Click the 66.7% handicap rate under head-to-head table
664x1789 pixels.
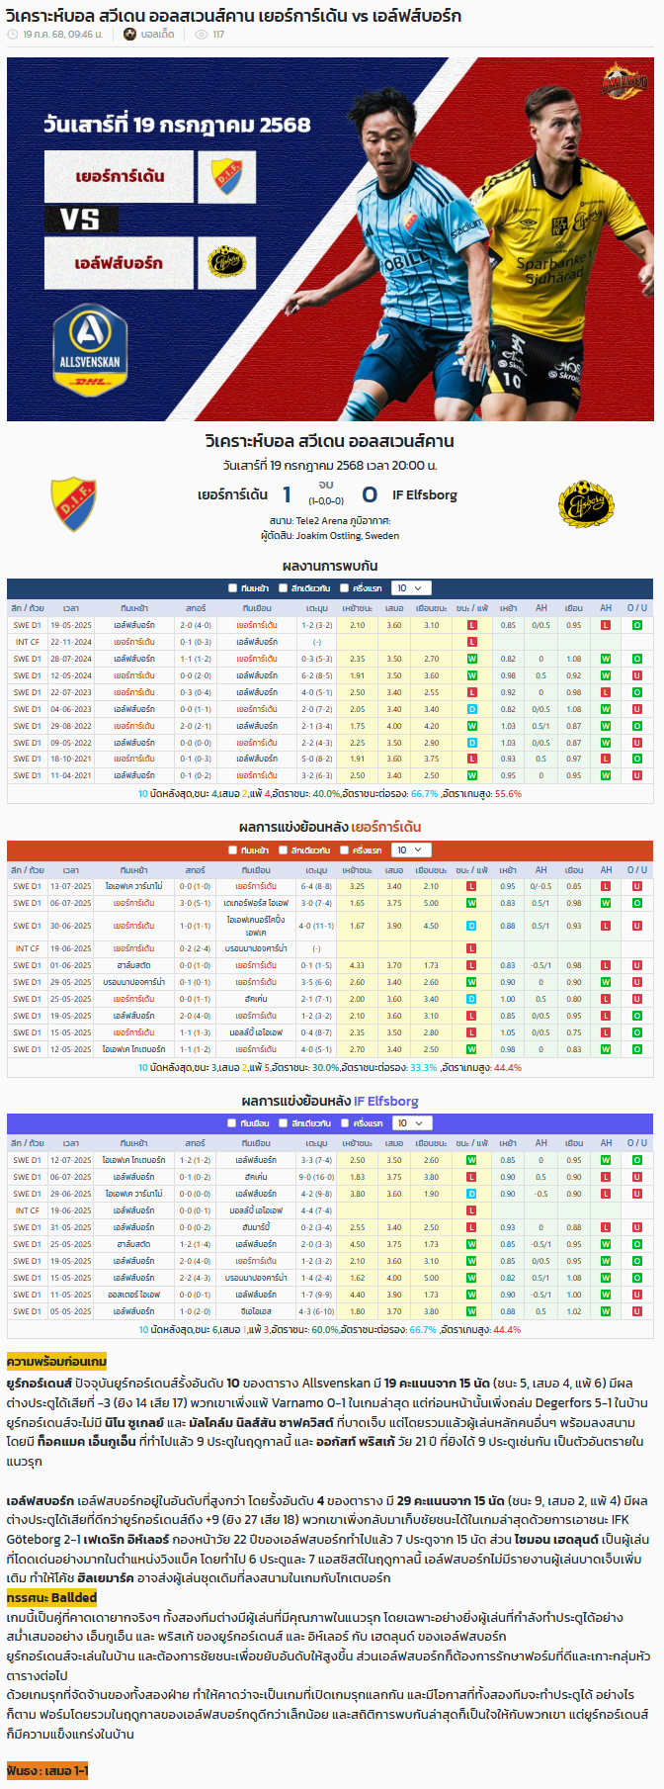pyautogui.click(x=424, y=793)
